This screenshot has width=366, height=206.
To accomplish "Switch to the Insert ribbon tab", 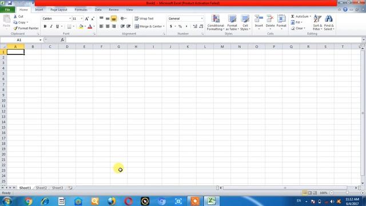I will tap(39, 10).
